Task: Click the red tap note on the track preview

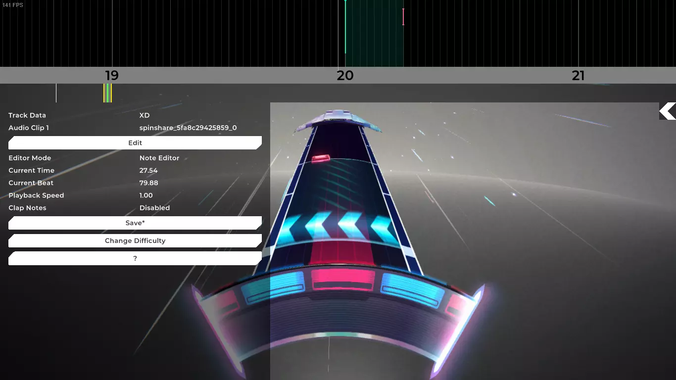Action: point(321,158)
